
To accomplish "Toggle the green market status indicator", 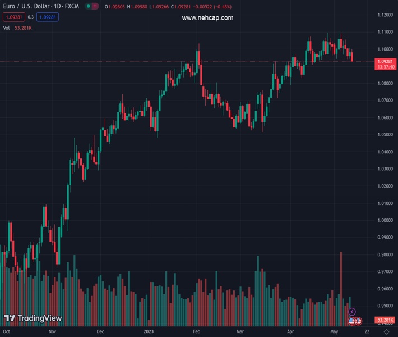I will click(89, 6).
